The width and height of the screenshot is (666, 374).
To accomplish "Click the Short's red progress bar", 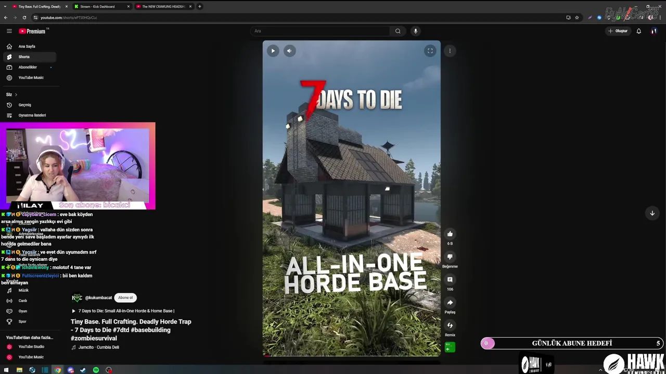I will point(352,355).
